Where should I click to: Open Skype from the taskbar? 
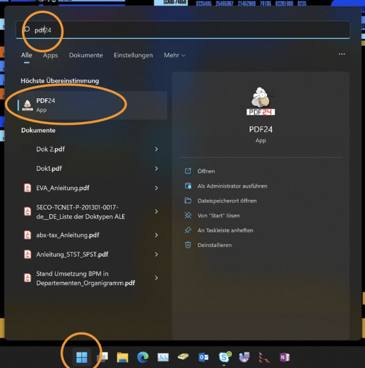click(x=225, y=357)
